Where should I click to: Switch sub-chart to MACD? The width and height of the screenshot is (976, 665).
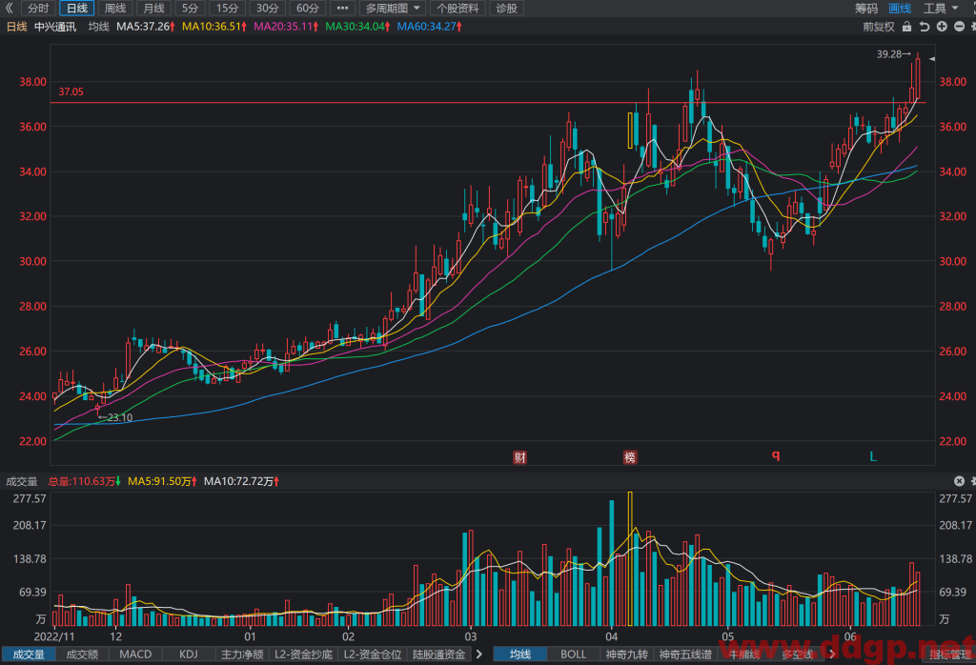[x=135, y=655]
